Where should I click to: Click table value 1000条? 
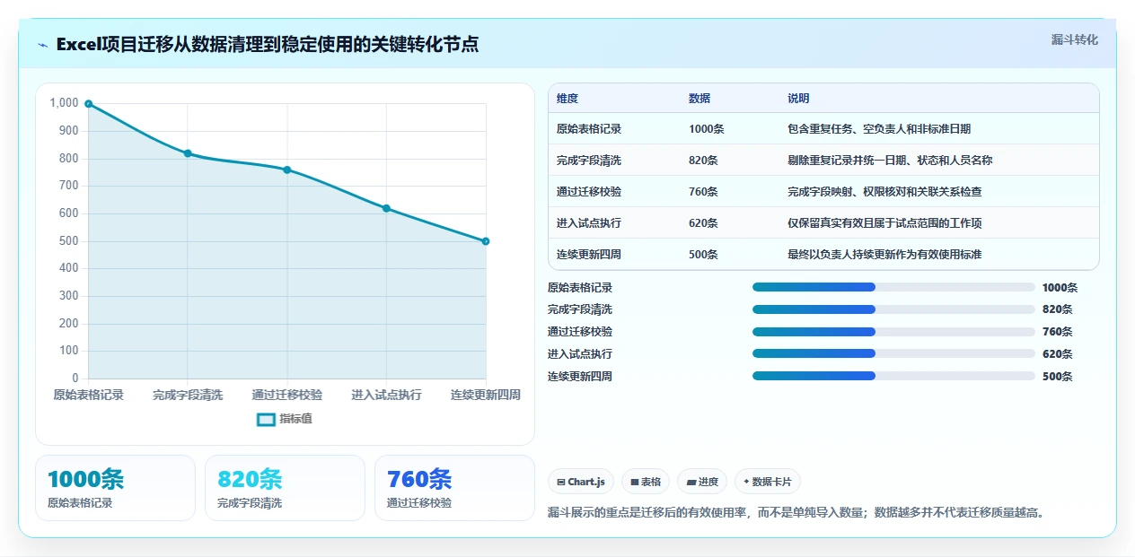[707, 129]
